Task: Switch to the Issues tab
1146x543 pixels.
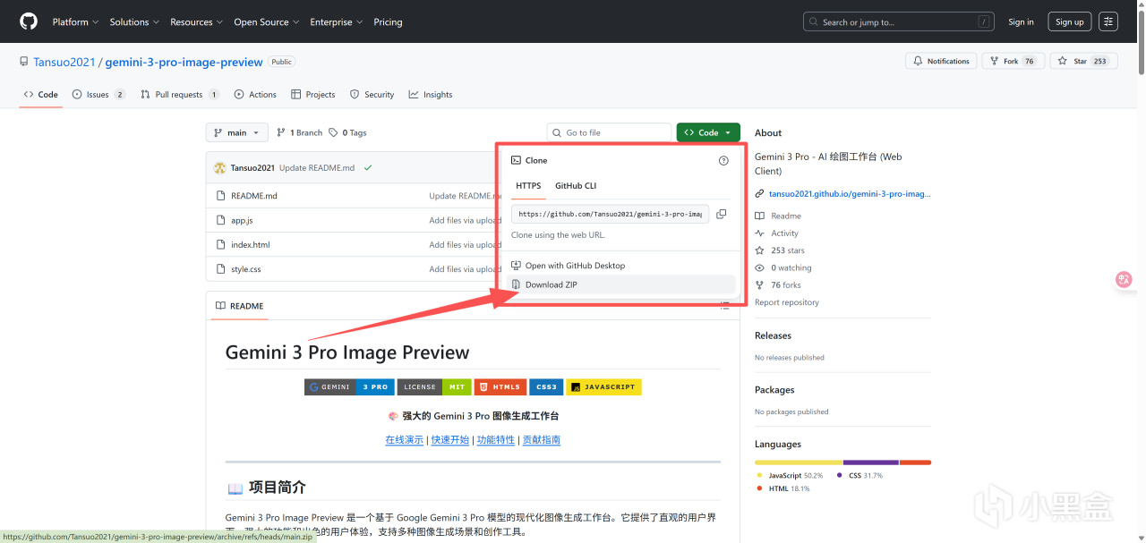Action: pos(98,94)
